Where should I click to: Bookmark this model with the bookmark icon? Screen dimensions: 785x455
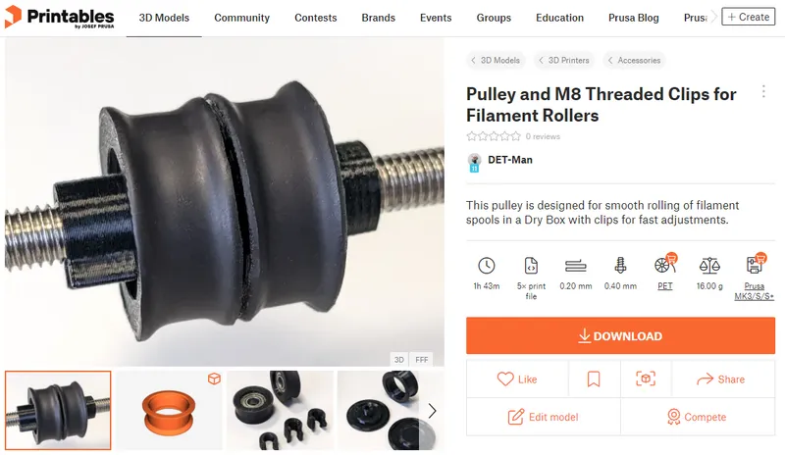pos(594,379)
